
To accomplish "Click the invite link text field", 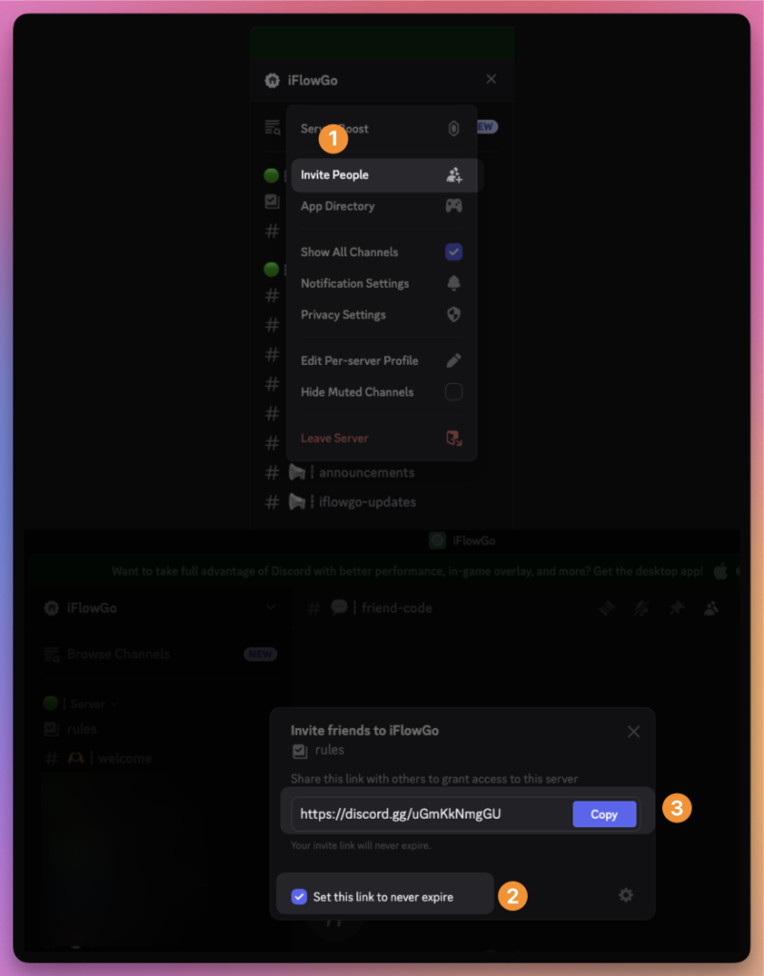I will (431, 814).
